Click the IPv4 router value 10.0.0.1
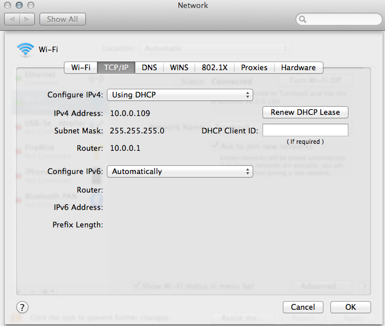Image resolution: width=385 pixels, height=326 pixels. pos(125,148)
